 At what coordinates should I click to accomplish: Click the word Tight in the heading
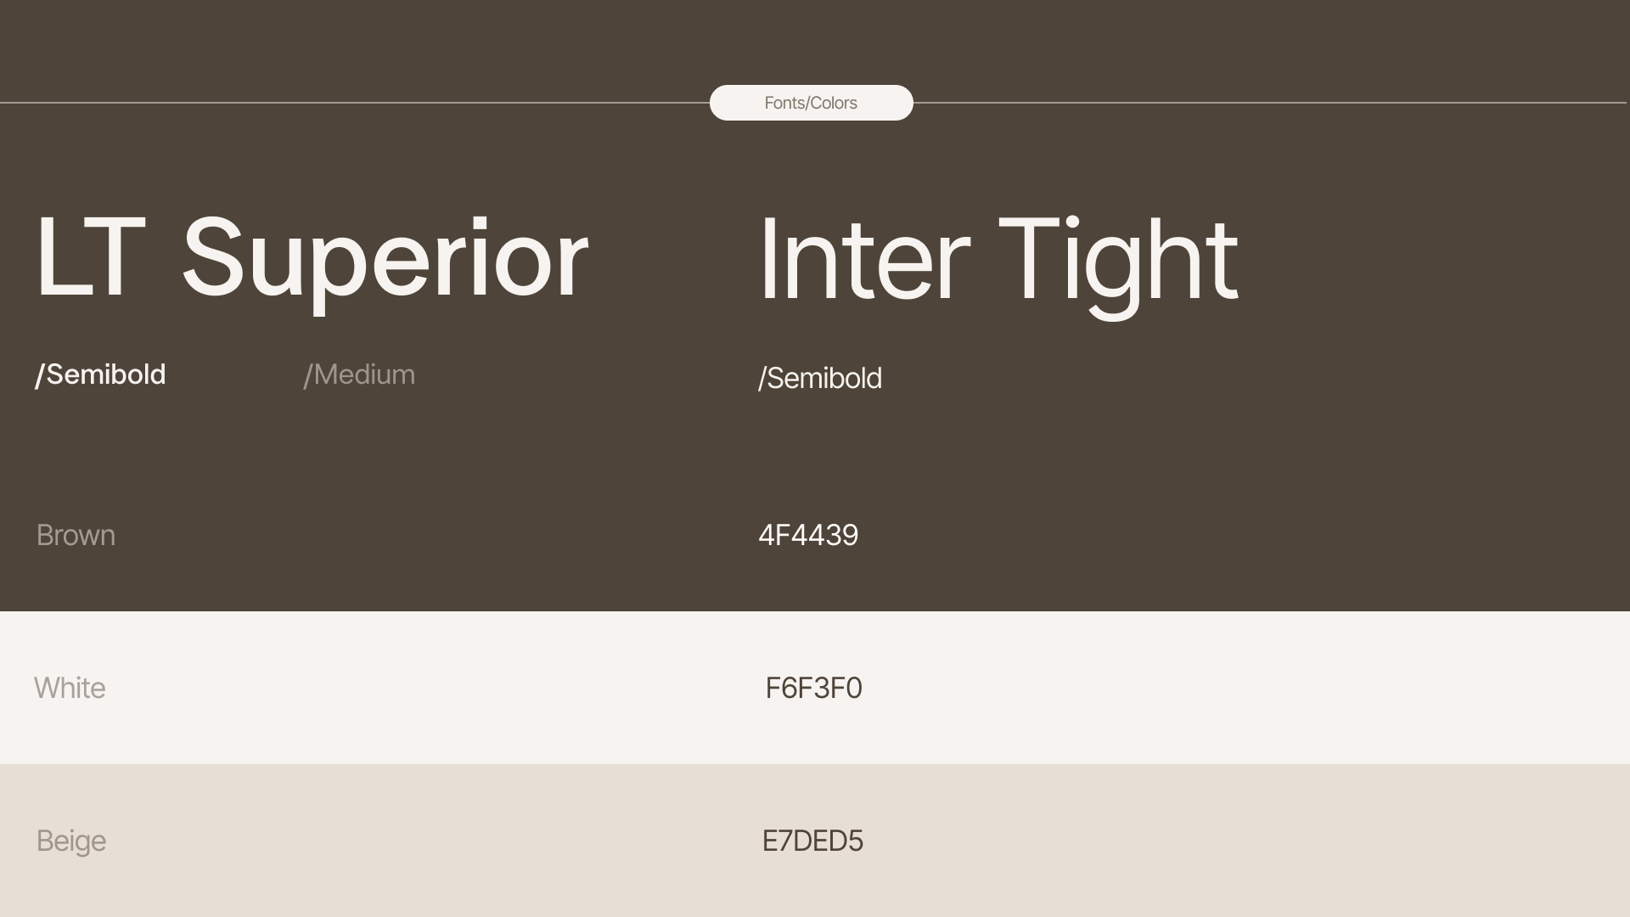tap(1117, 260)
